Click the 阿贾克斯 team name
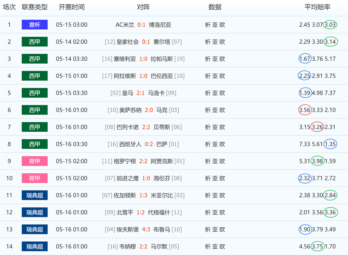 pos(162,161)
